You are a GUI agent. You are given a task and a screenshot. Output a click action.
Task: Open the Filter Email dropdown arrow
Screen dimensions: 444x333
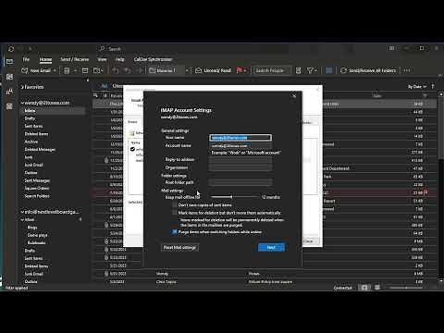pyautogui.click(x=316, y=70)
